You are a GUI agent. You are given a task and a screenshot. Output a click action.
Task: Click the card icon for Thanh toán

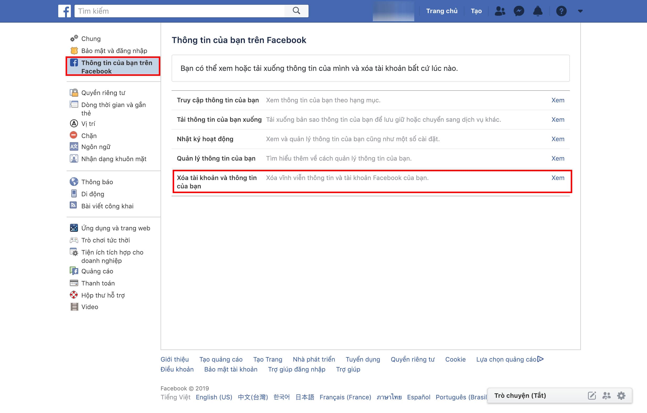(x=74, y=283)
